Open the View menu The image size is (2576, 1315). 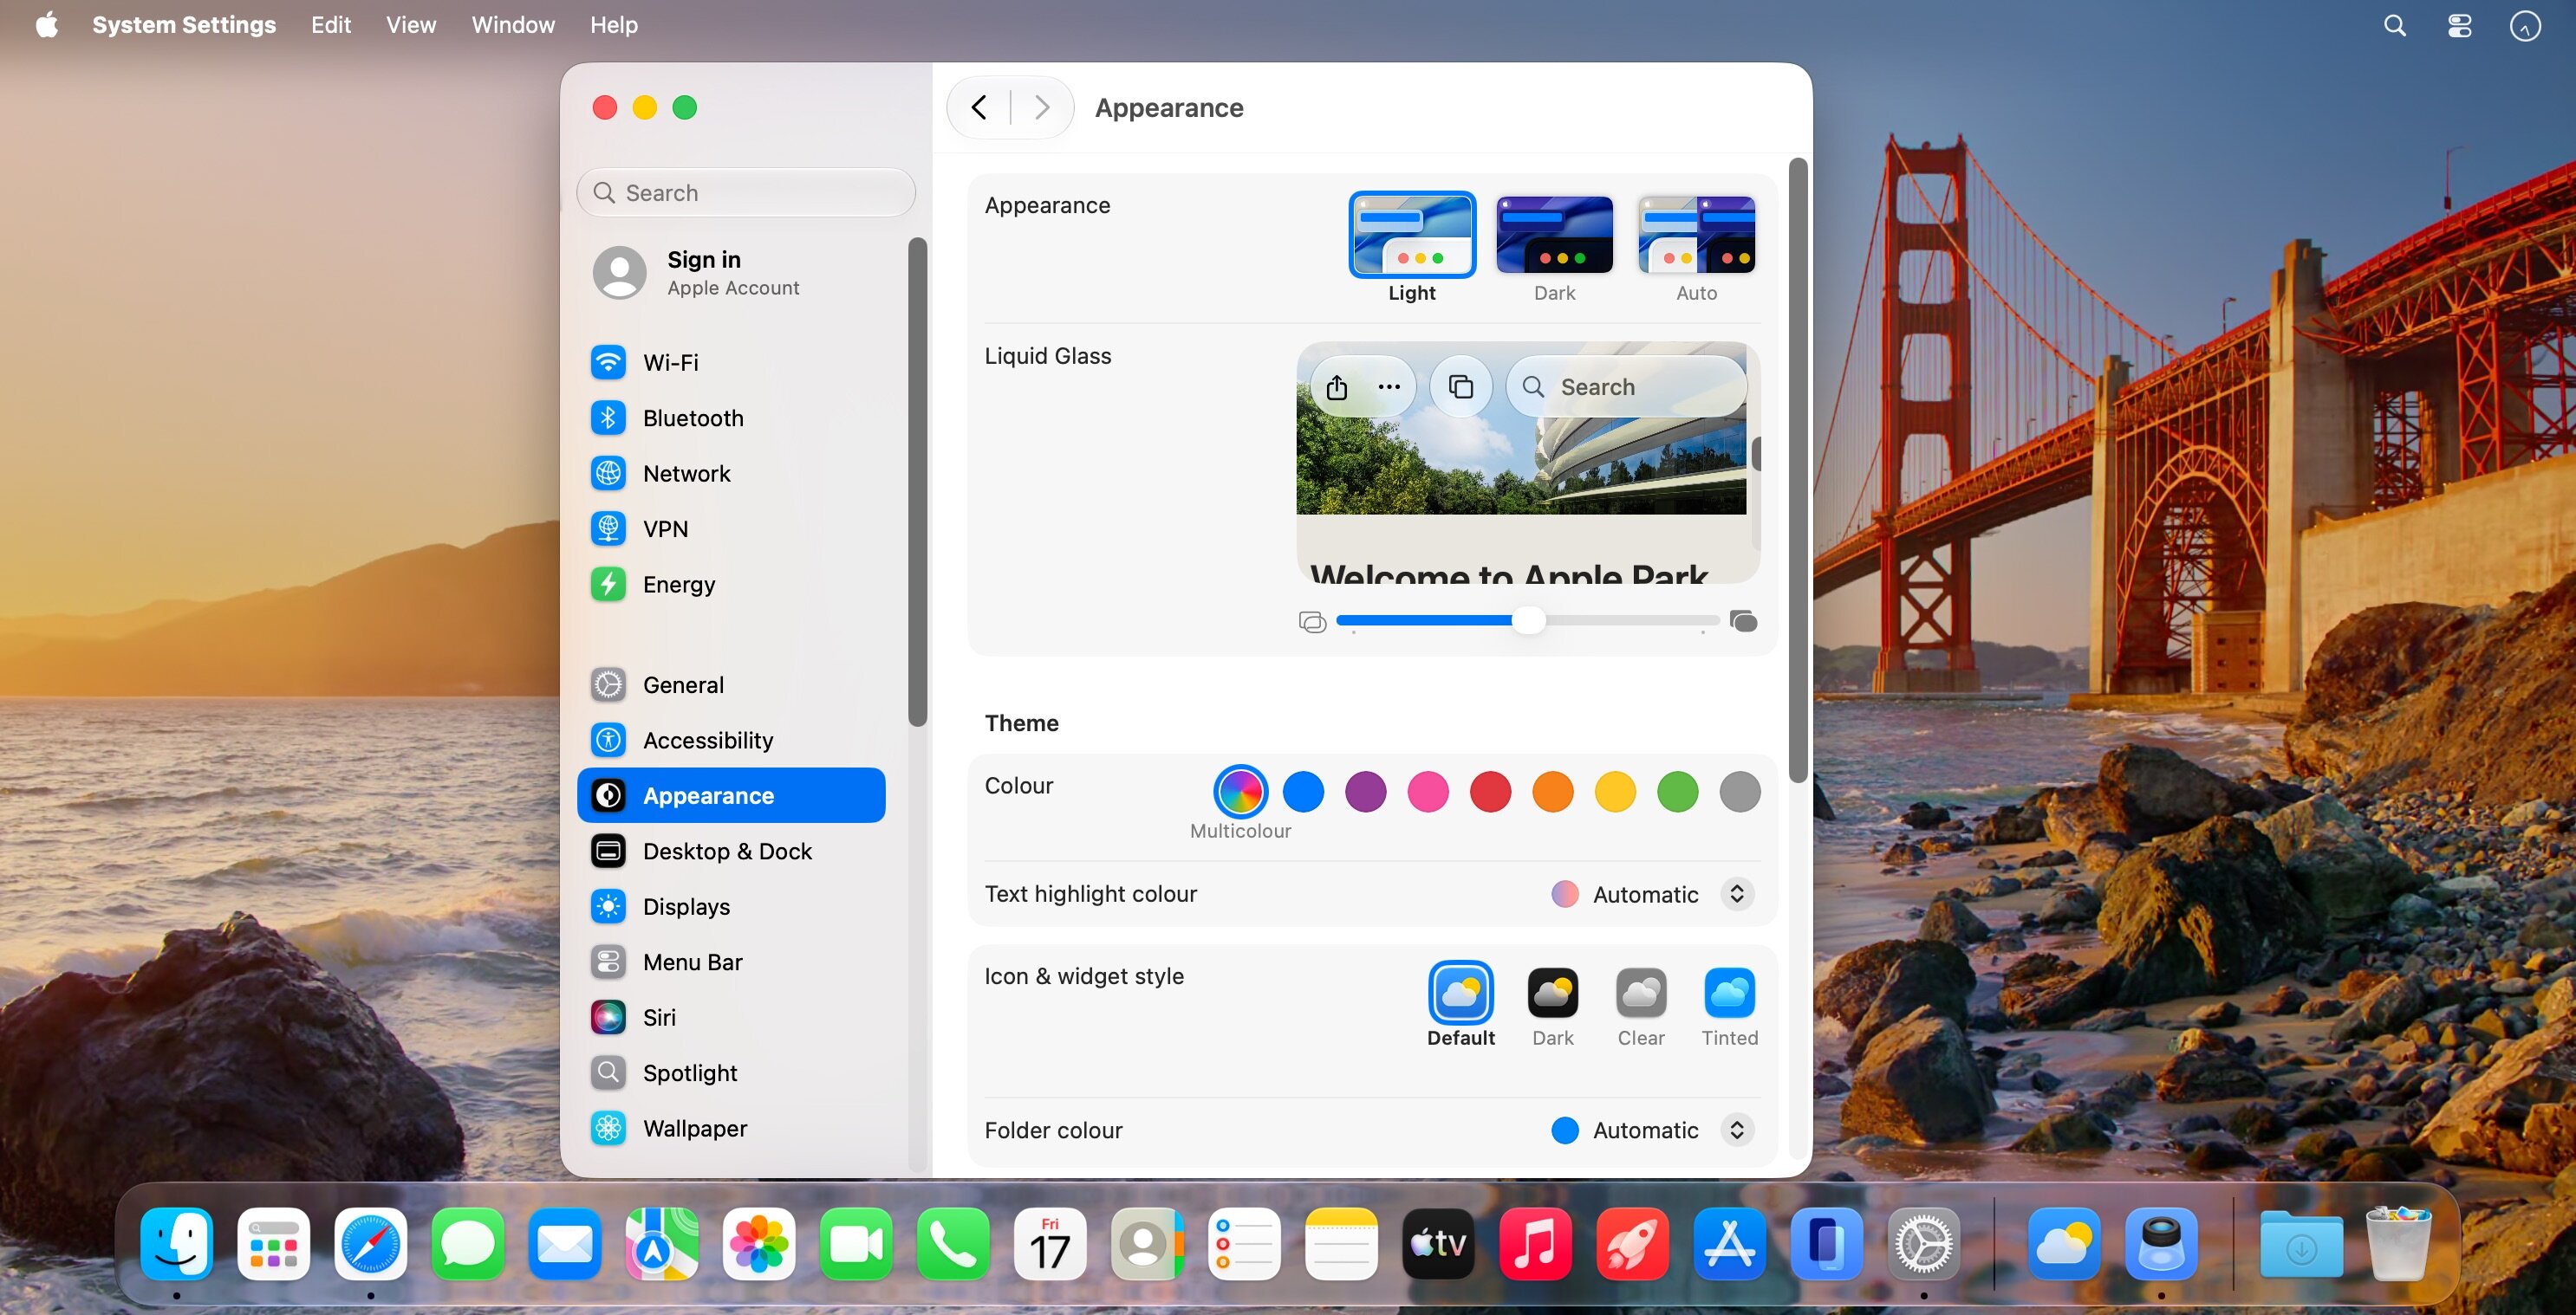click(x=411, y=25)
